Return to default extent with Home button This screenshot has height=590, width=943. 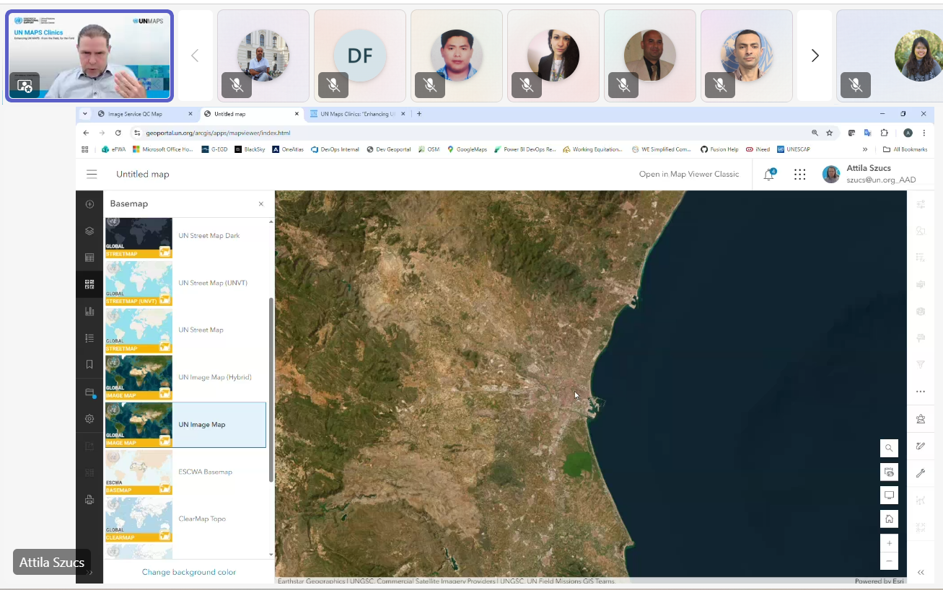click(889, 519)
